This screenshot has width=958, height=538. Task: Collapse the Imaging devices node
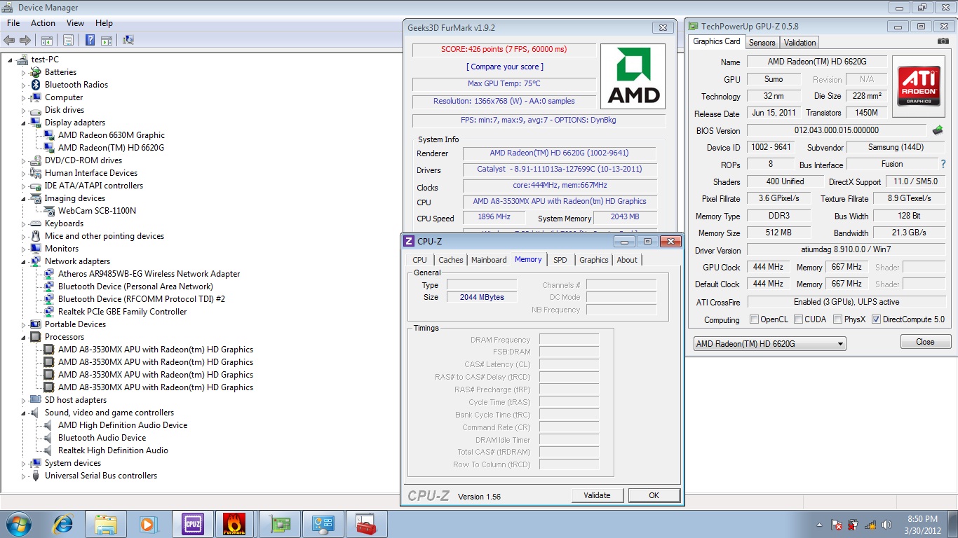pyautogui.click(x=23, y=198)
